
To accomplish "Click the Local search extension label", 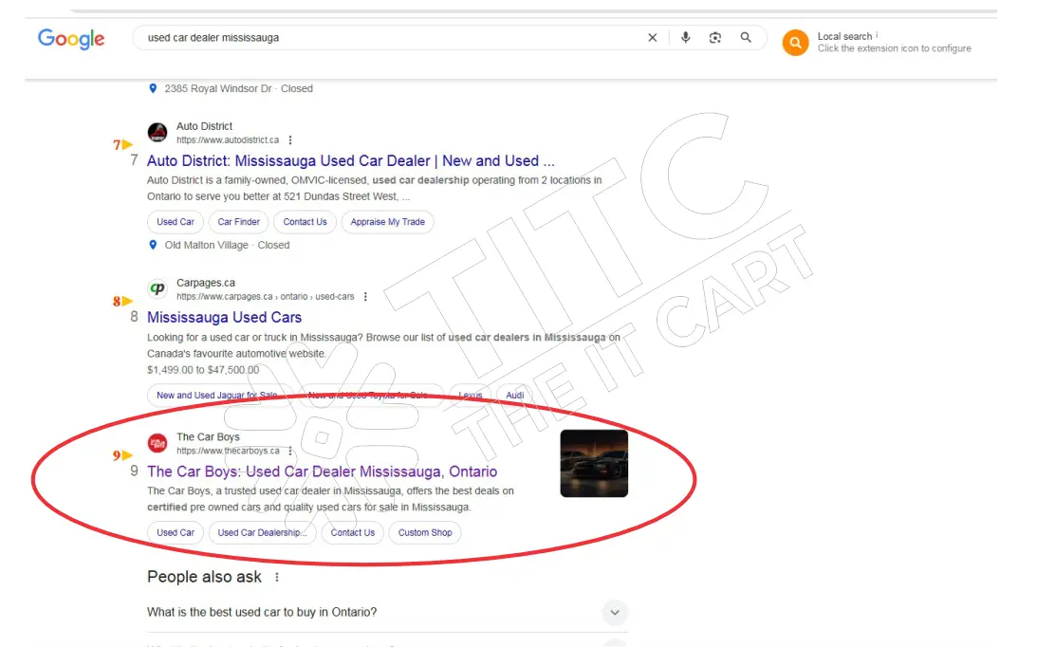I will [844, 36].
